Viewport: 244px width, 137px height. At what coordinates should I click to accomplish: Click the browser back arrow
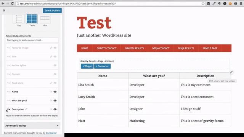(x=3, y=3)
